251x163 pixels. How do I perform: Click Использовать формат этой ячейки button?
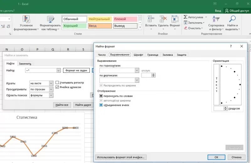pyautogui.click(x=121, y=157)
